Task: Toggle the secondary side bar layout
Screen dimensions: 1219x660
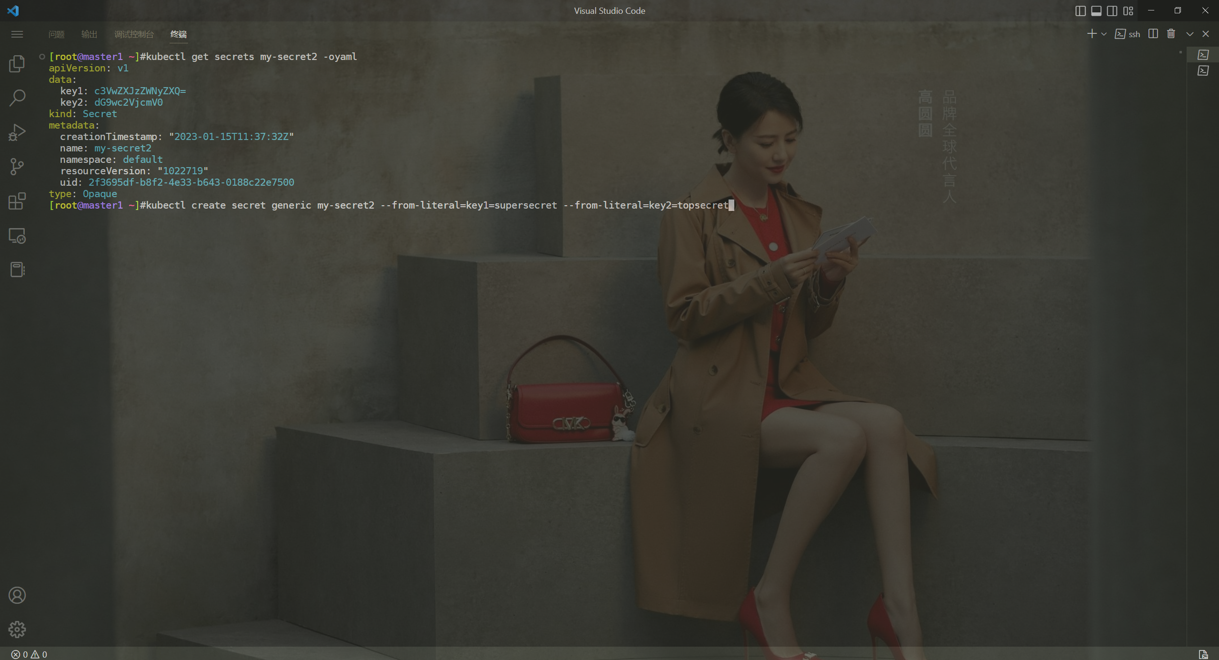Action: click(1112, 11)
